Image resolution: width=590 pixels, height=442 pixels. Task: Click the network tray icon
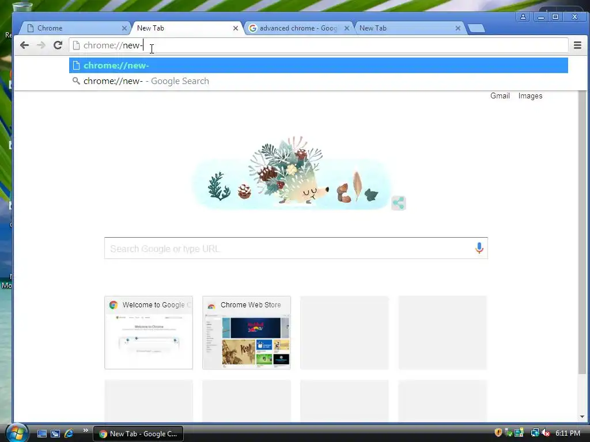(534, 433)
